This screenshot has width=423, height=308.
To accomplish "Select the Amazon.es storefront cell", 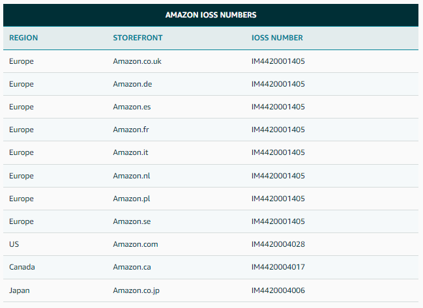I will click(132, 107).
